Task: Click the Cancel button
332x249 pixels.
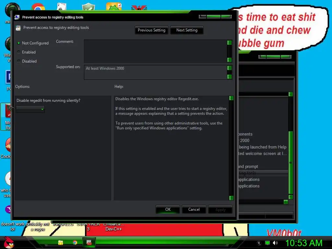Action: tap(194, 209)
